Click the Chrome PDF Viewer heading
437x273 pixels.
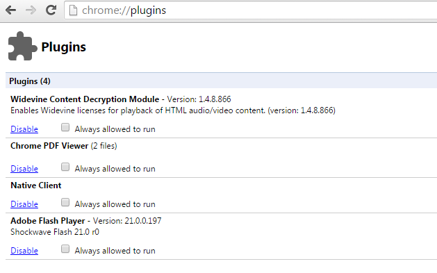click(49, 146)
